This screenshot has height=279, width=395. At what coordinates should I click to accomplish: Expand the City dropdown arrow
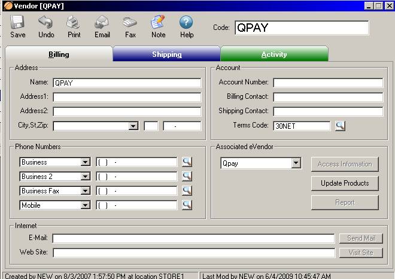click(x=133, y=126)
